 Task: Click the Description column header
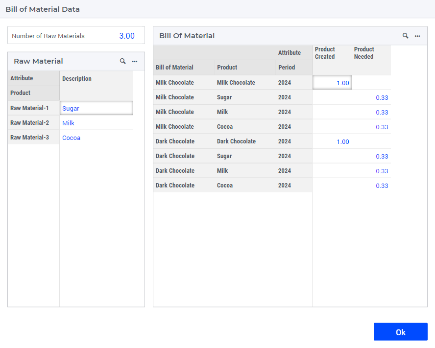click(97, 86)
